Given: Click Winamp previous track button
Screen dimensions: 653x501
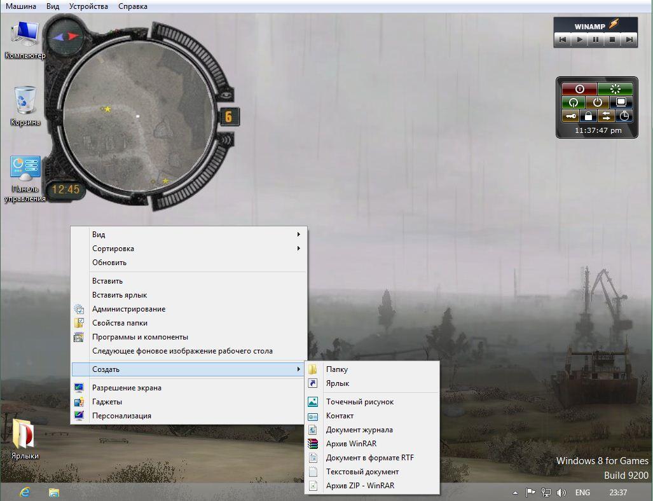Looking at the screenshot, I should coord(563,39).
